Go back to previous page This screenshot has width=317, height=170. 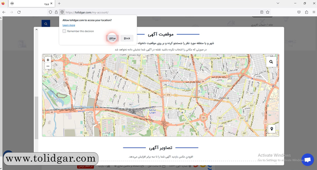tap(4, 12)
